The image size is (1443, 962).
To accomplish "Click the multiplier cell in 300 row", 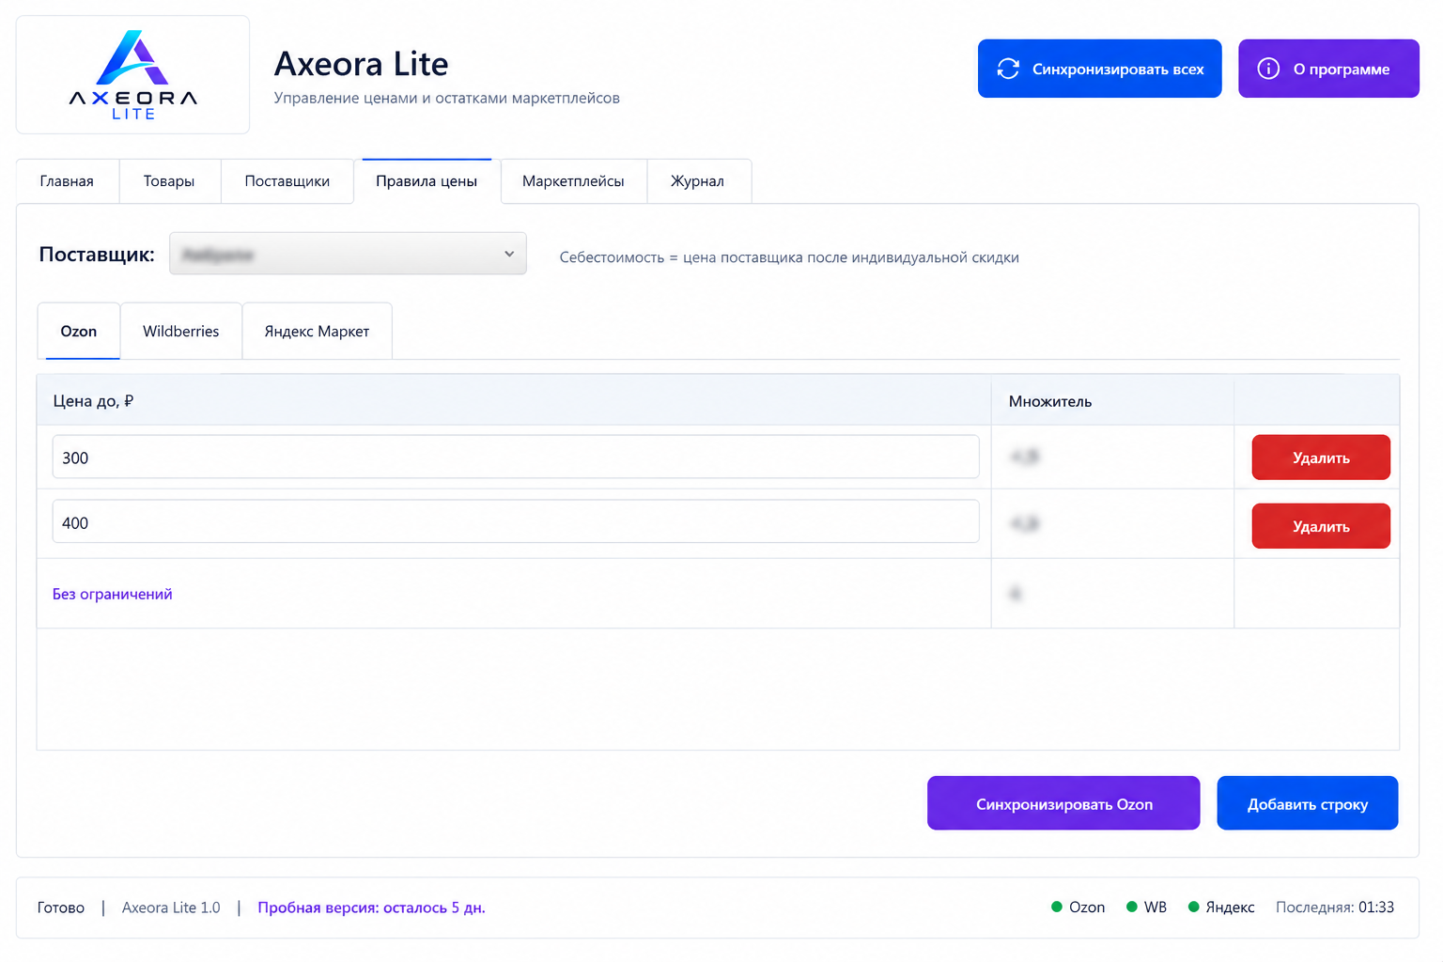I will pos(1112,457).
